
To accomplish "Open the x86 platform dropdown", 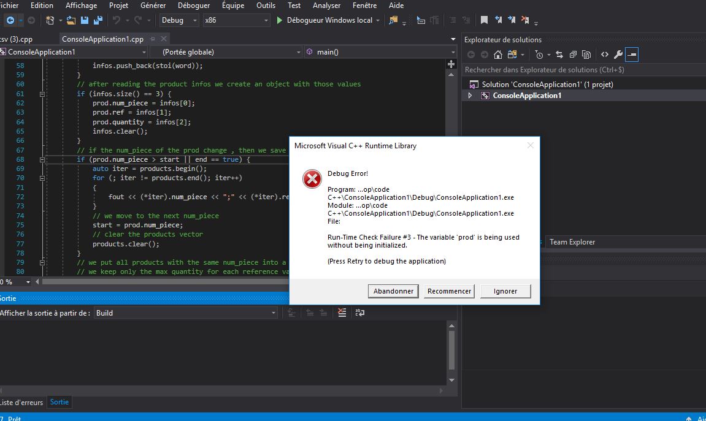I will point(236,20).
